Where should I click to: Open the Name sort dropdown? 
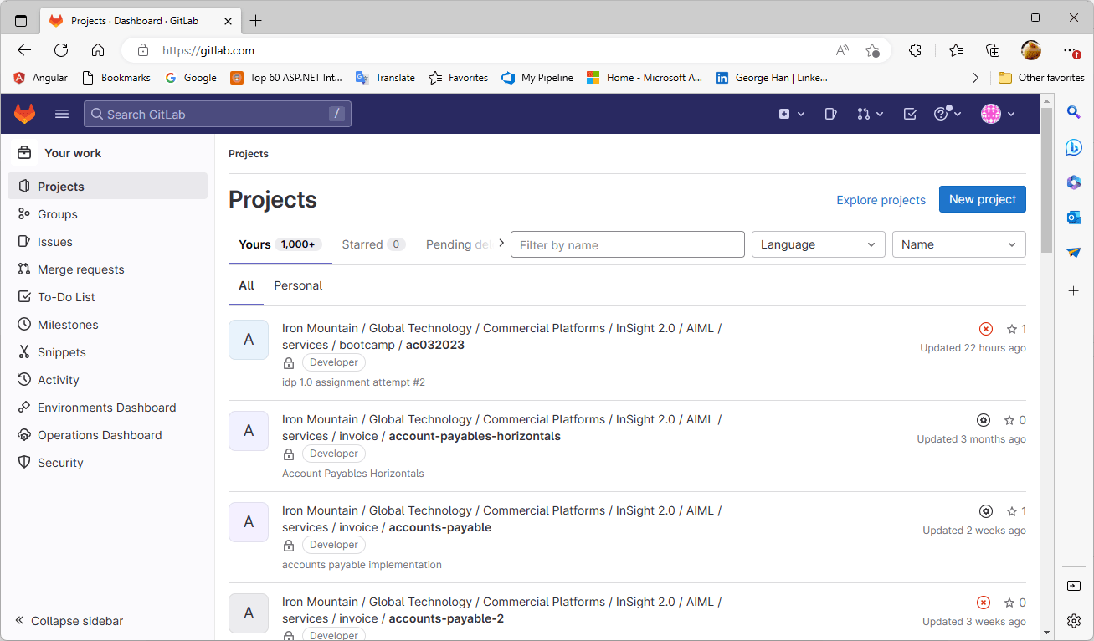click(x=958, y=244)
